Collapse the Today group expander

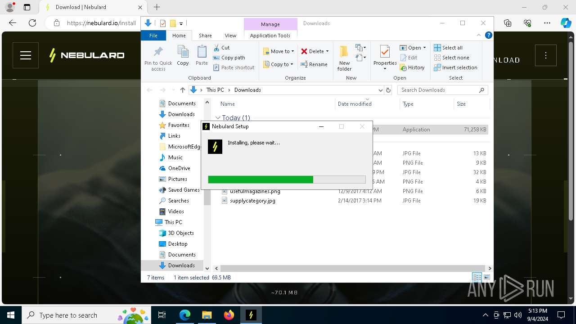tap(218, 117)
